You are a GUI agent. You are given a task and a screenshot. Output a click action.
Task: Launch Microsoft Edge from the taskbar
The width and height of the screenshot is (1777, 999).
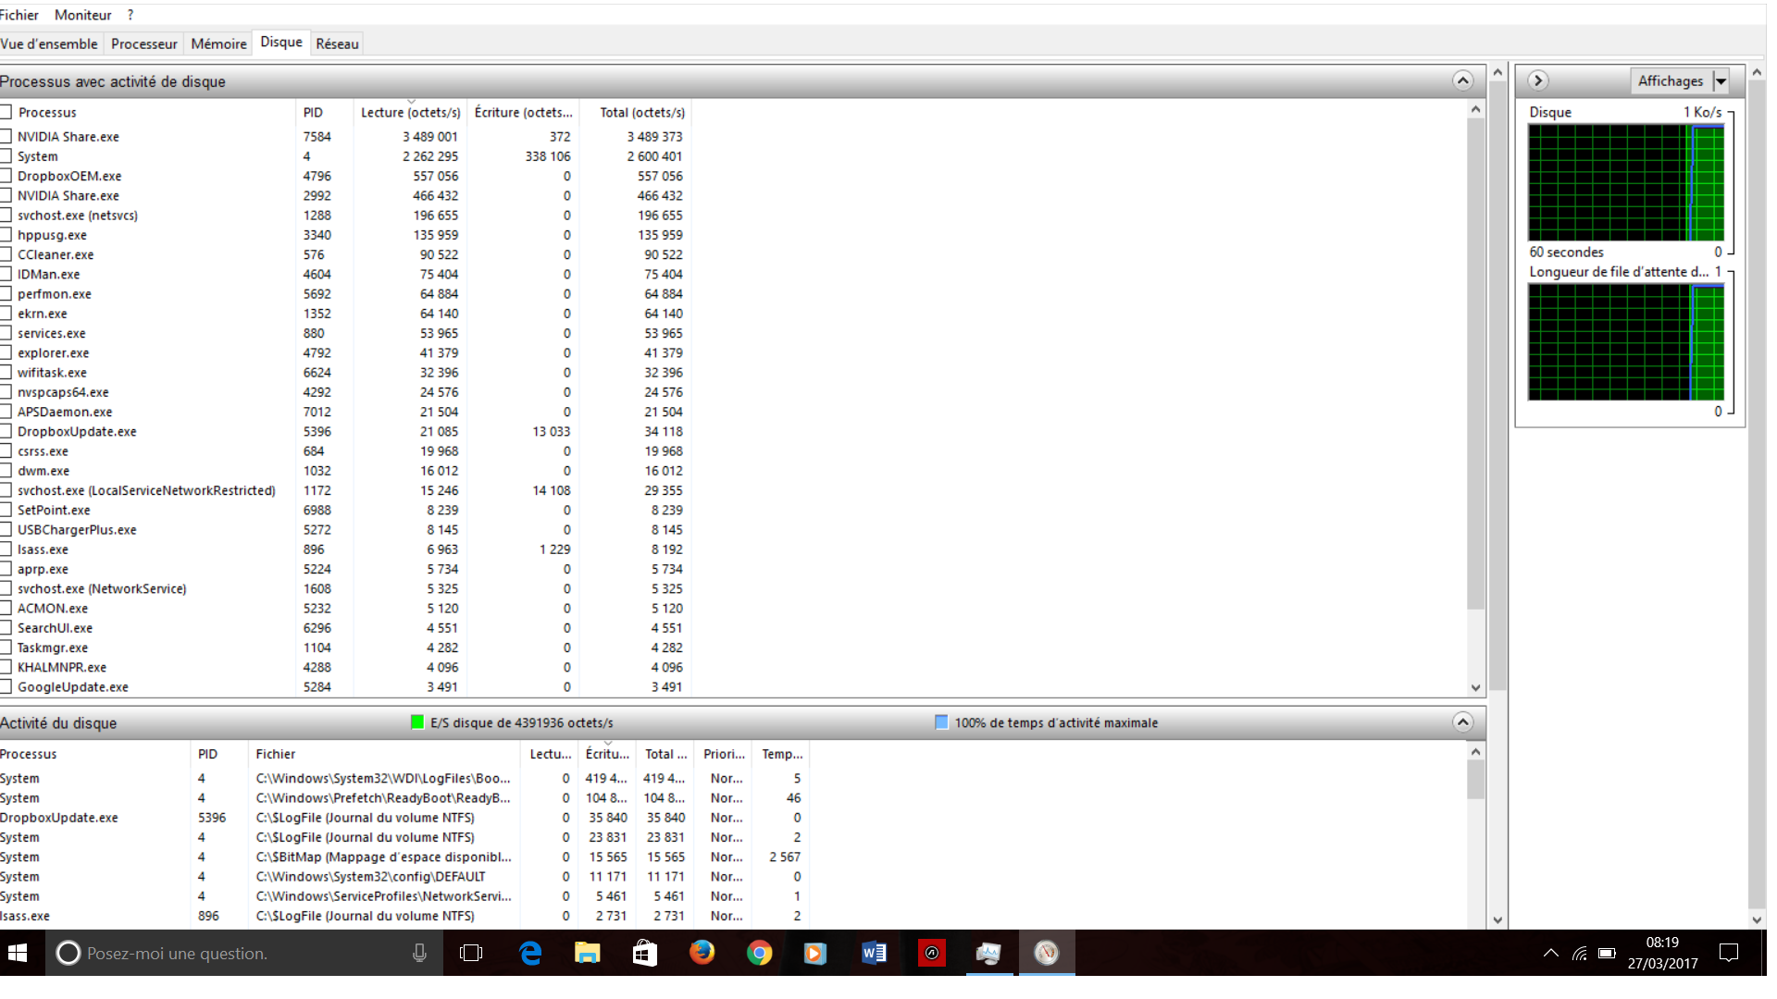[530, 953]
